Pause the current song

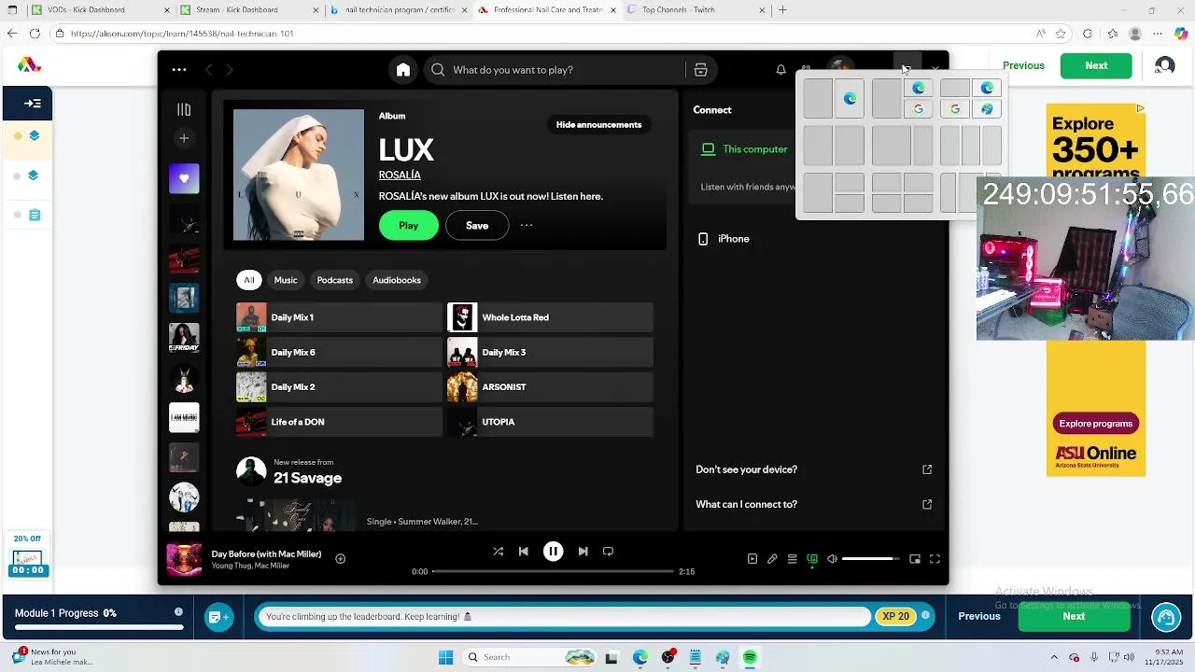click(x=553, y=552)
